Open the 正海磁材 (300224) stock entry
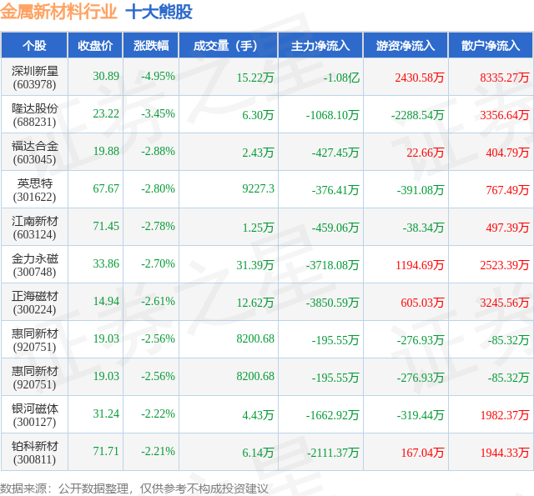534x496 pixels. point(34,302)
